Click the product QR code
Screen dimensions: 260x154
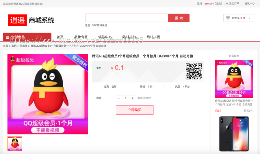(194, 71)
